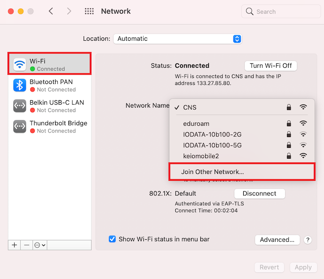Open the service action gear menu
The height and width of the screenshot is (279, 324).
pyautogui.click(x=40, y=245)
